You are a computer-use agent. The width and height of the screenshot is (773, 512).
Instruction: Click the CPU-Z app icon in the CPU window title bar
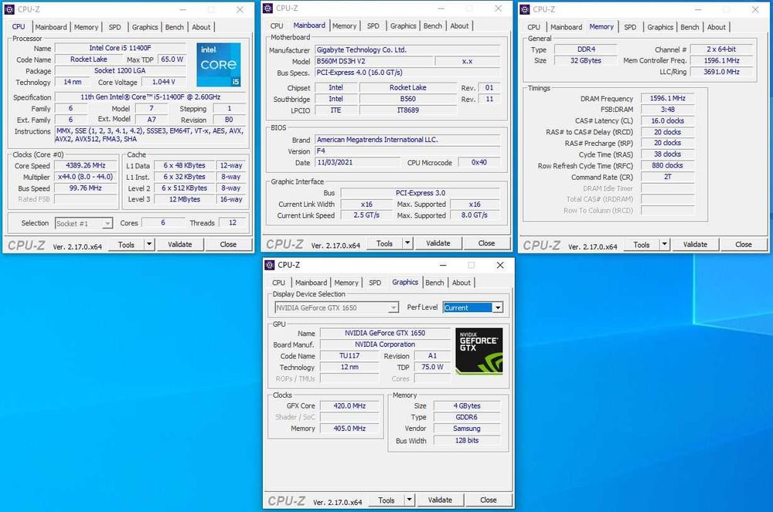tap(9, 9)
